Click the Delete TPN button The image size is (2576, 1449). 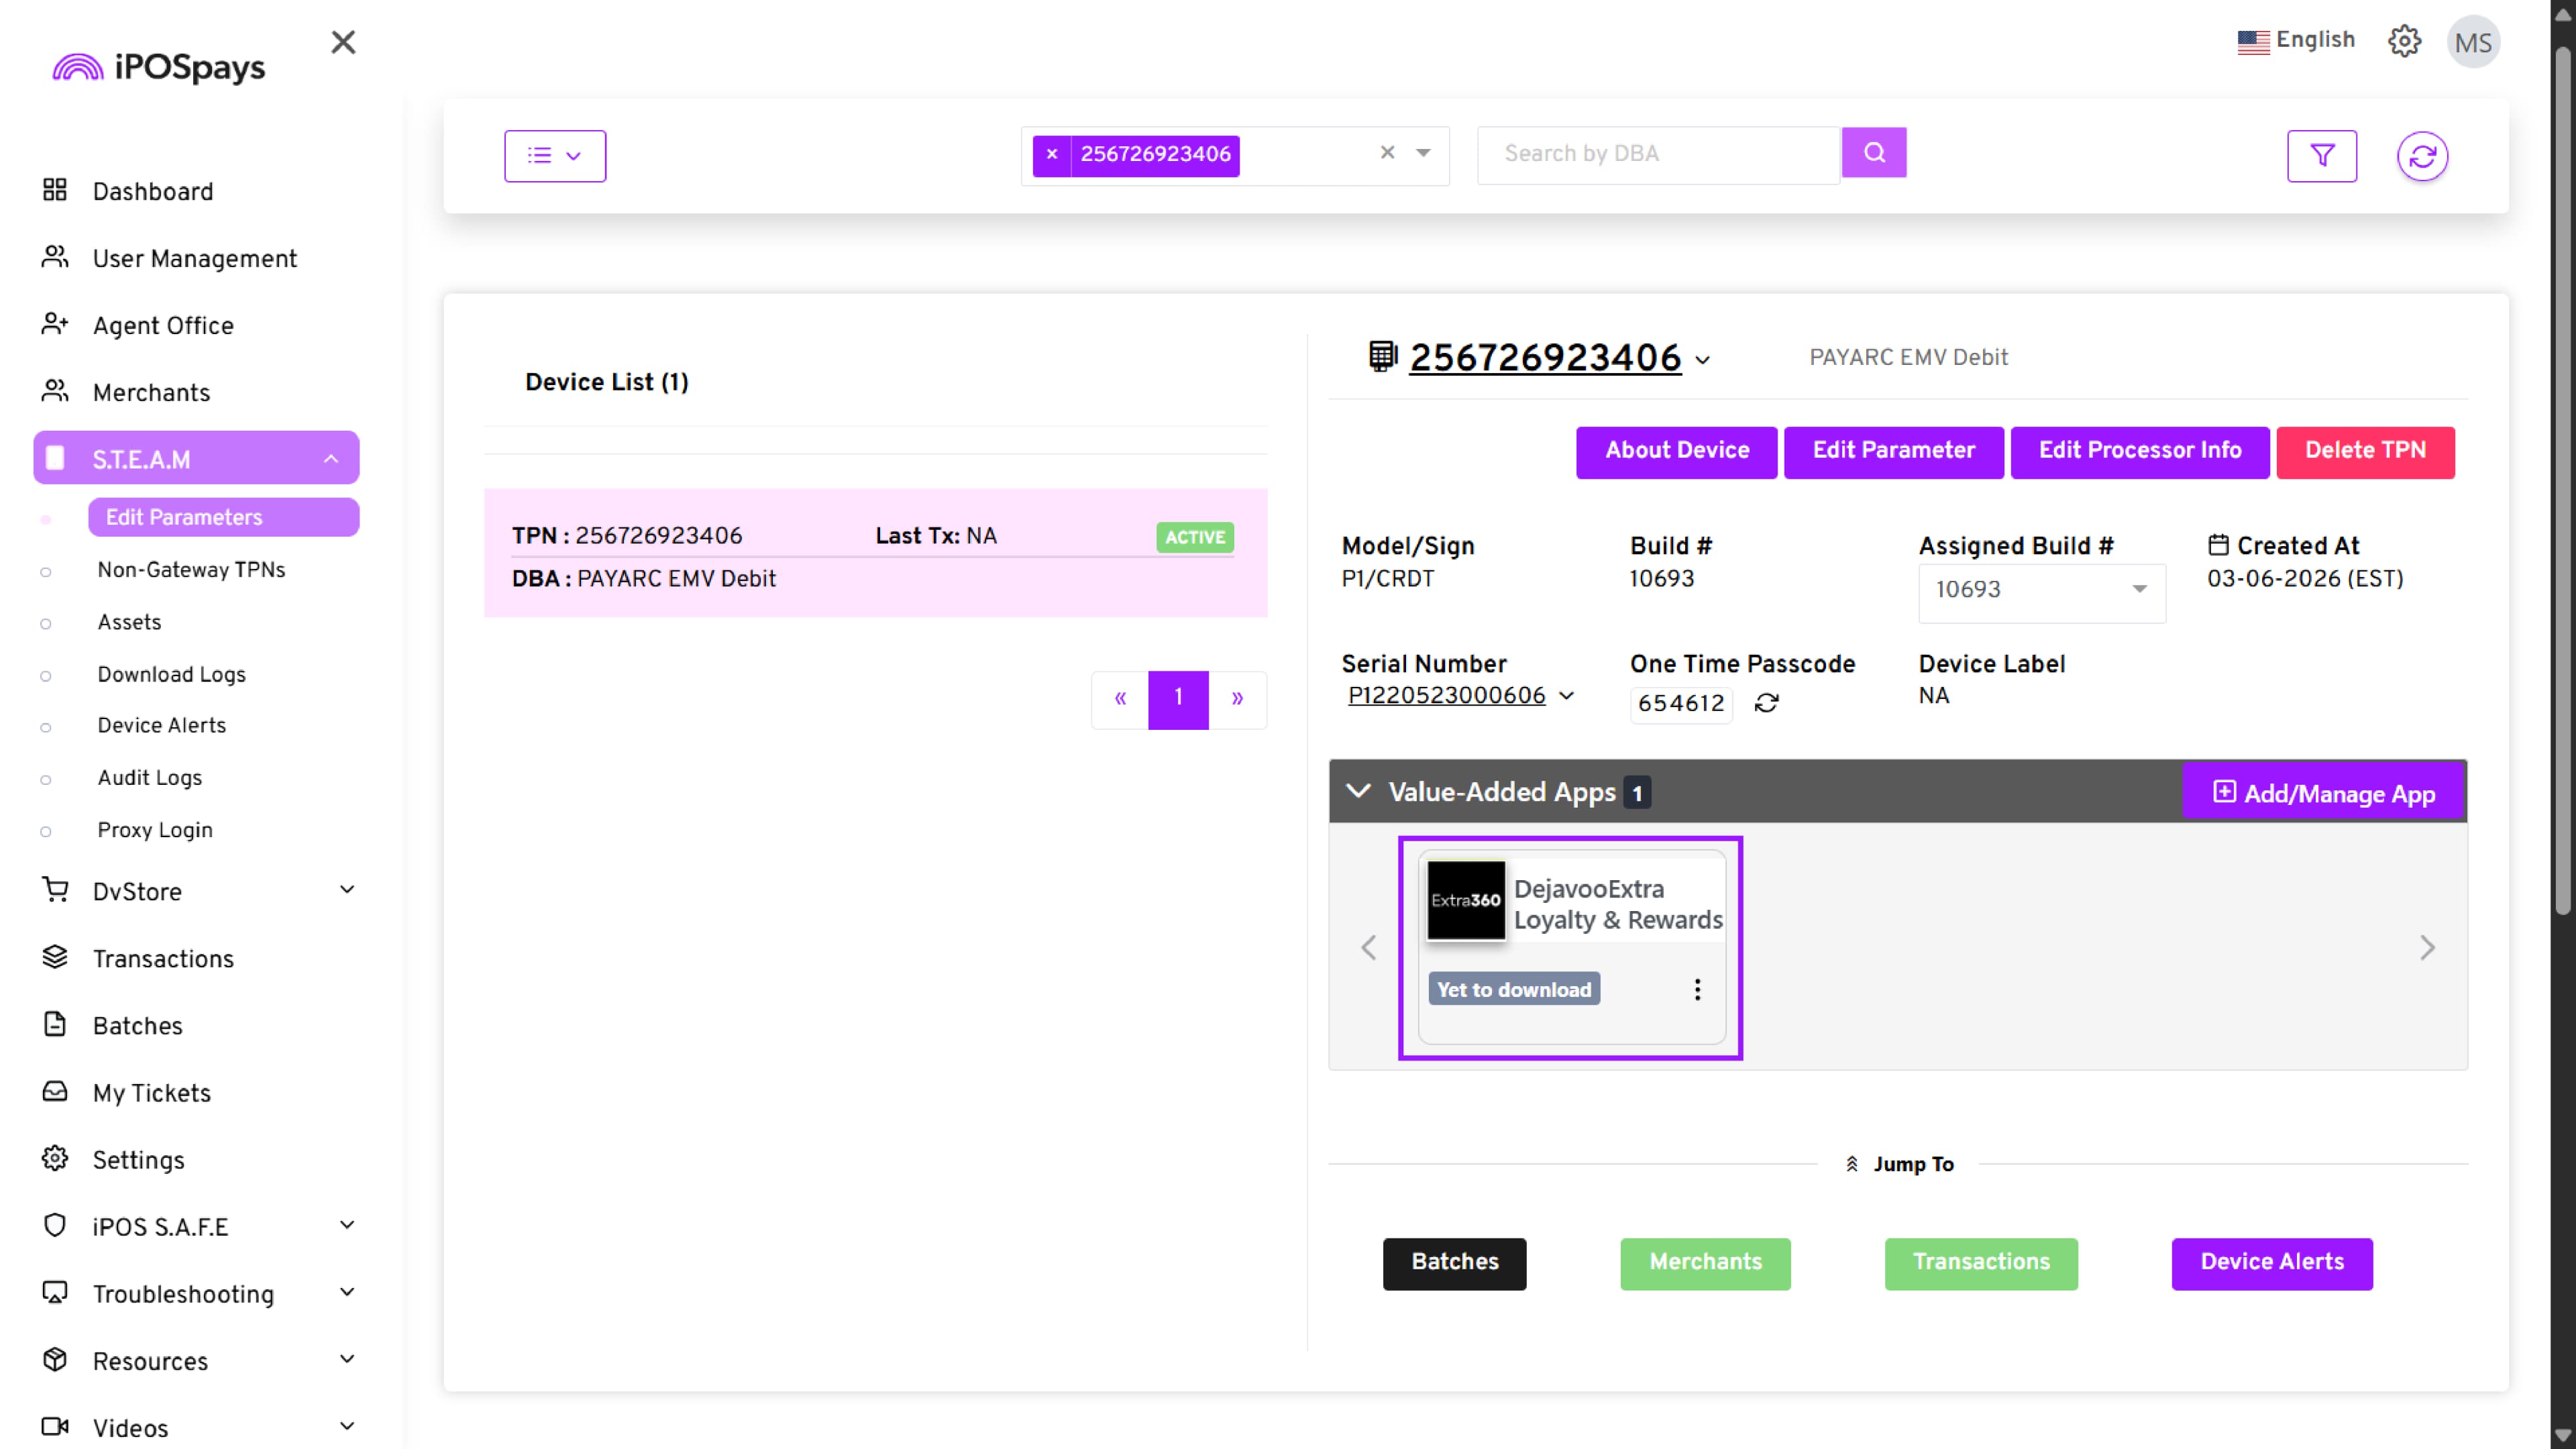point(2364,451)
